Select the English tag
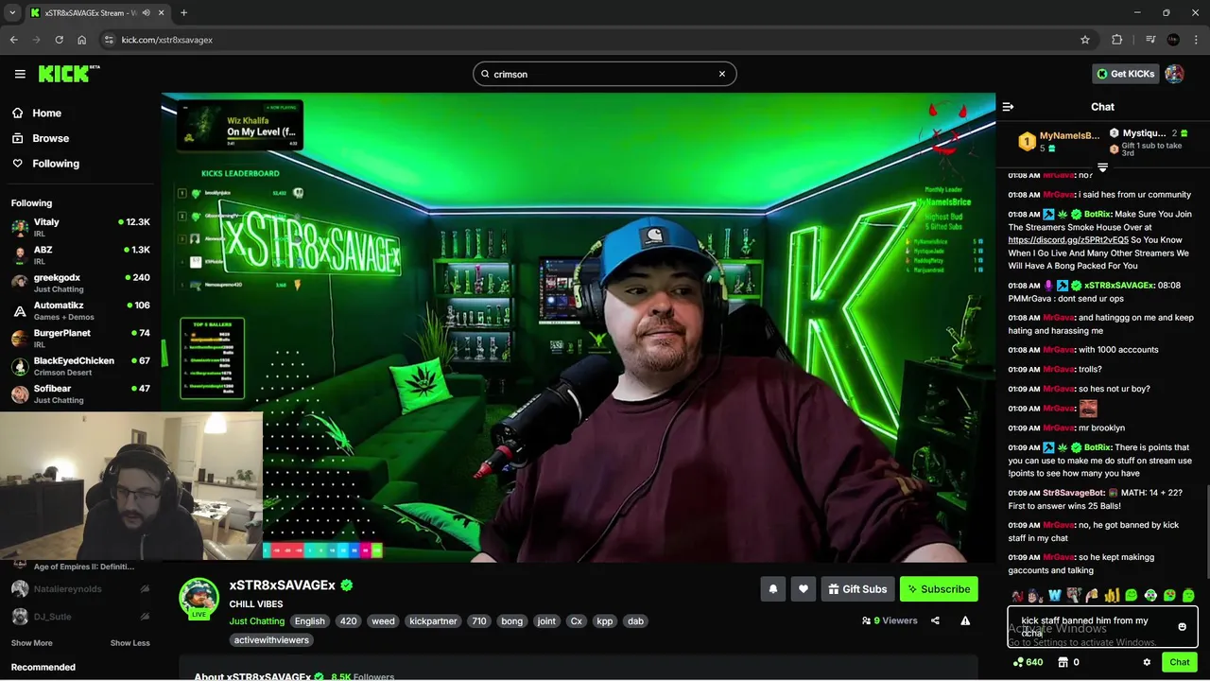 309,621
